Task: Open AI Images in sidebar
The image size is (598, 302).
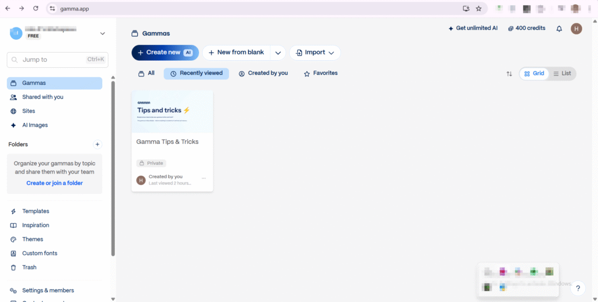Action: point(54,126)
